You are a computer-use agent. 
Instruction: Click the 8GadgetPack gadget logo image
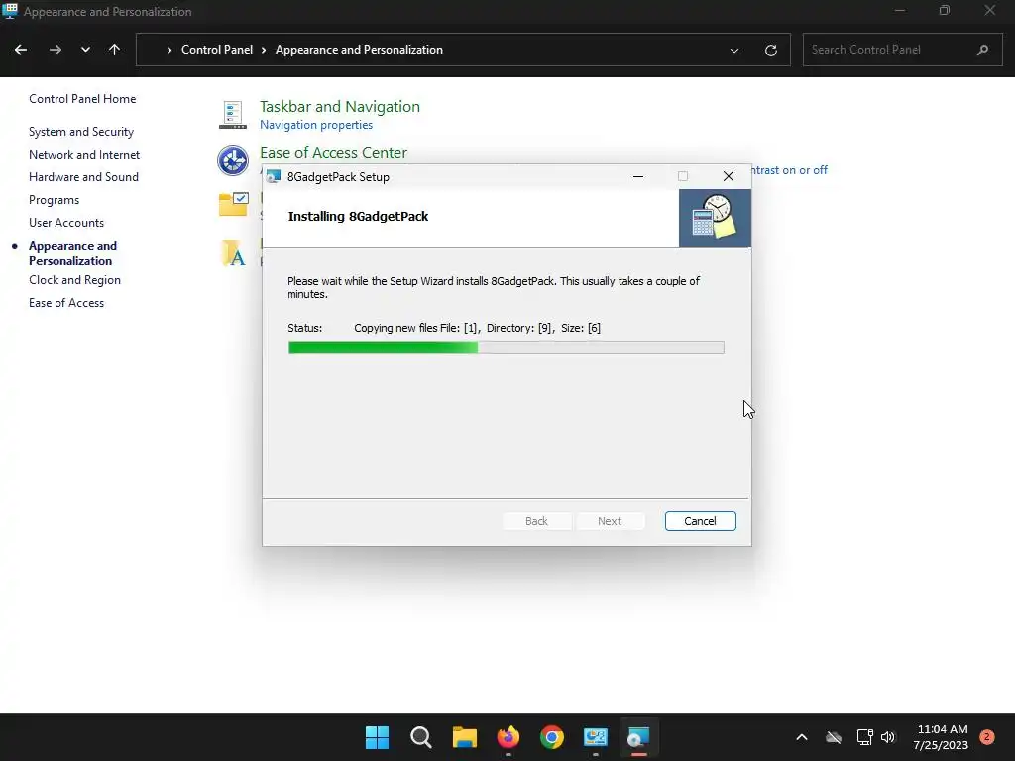(715, 218)
